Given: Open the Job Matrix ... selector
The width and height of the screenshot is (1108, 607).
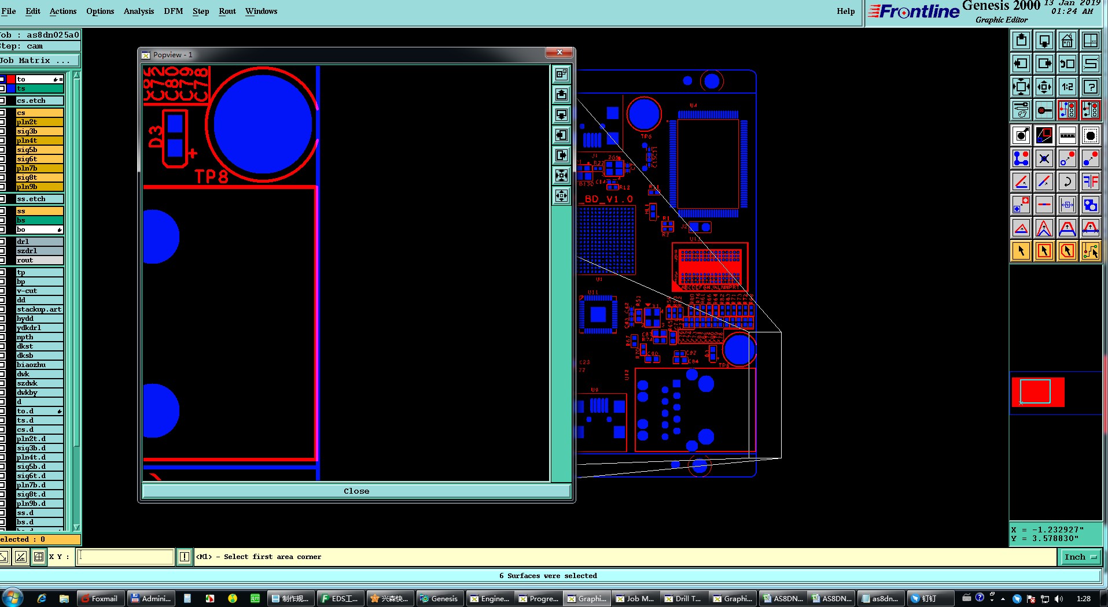Looking at the screenshot, I should coord(39,61).
